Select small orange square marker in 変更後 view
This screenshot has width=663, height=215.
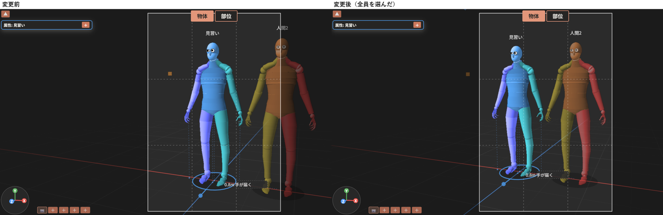[468, 74]
